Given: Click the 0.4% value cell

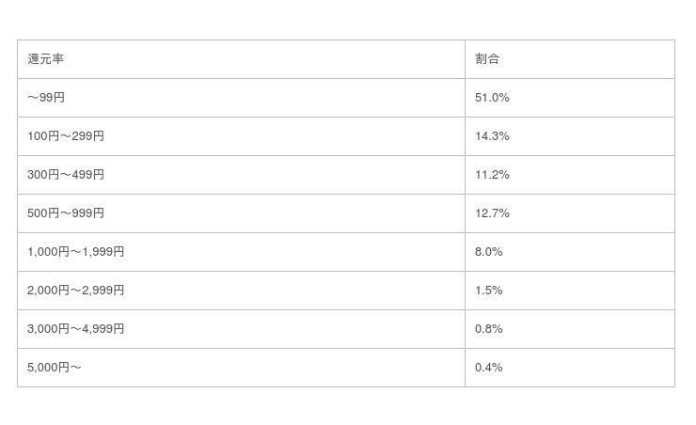Looking at the screenshot, I should [570, 368].
